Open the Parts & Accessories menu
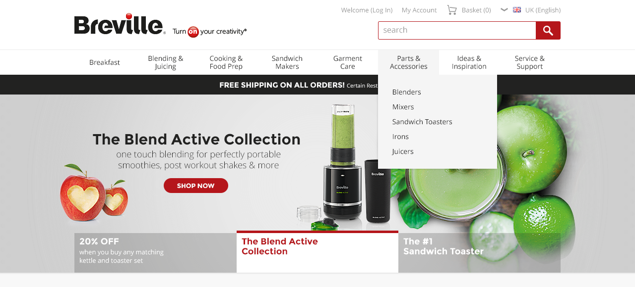Viewport: 635px width, 287px height. pos(408,62)
